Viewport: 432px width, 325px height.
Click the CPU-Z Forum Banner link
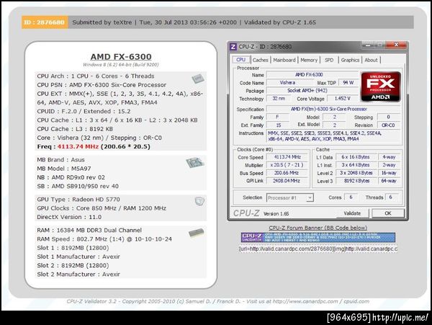(x=318, y=228)
